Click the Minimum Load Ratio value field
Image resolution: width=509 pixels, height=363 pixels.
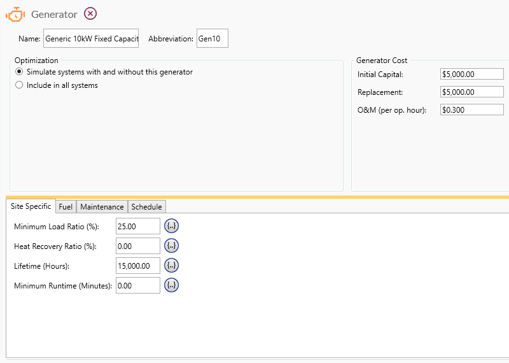137,226
